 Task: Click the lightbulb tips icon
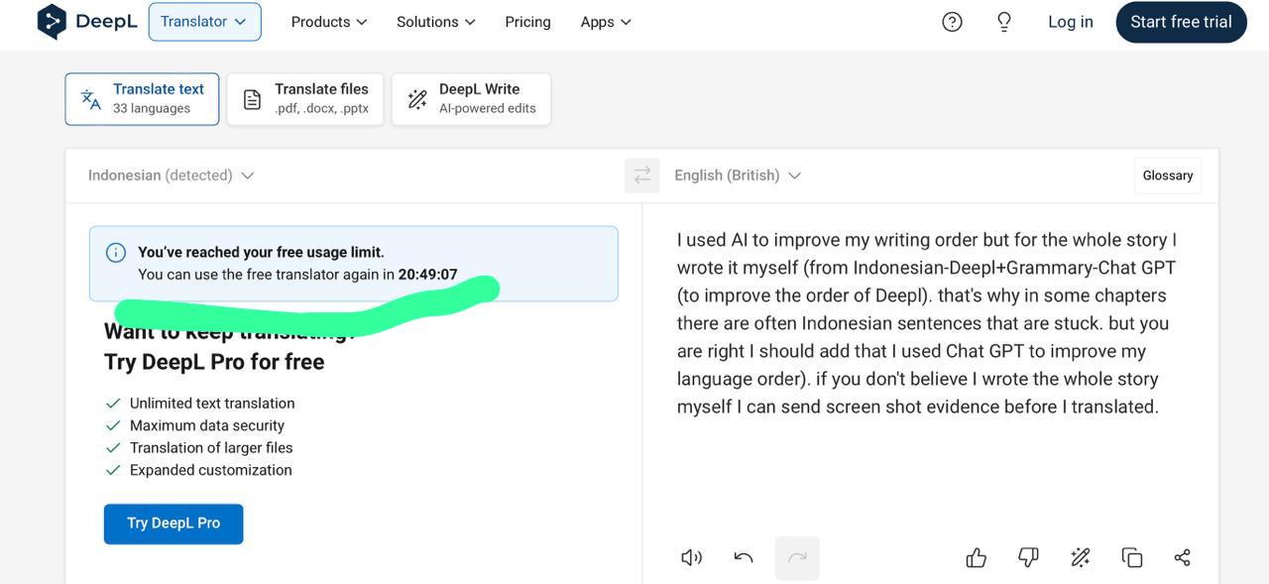1004,22
